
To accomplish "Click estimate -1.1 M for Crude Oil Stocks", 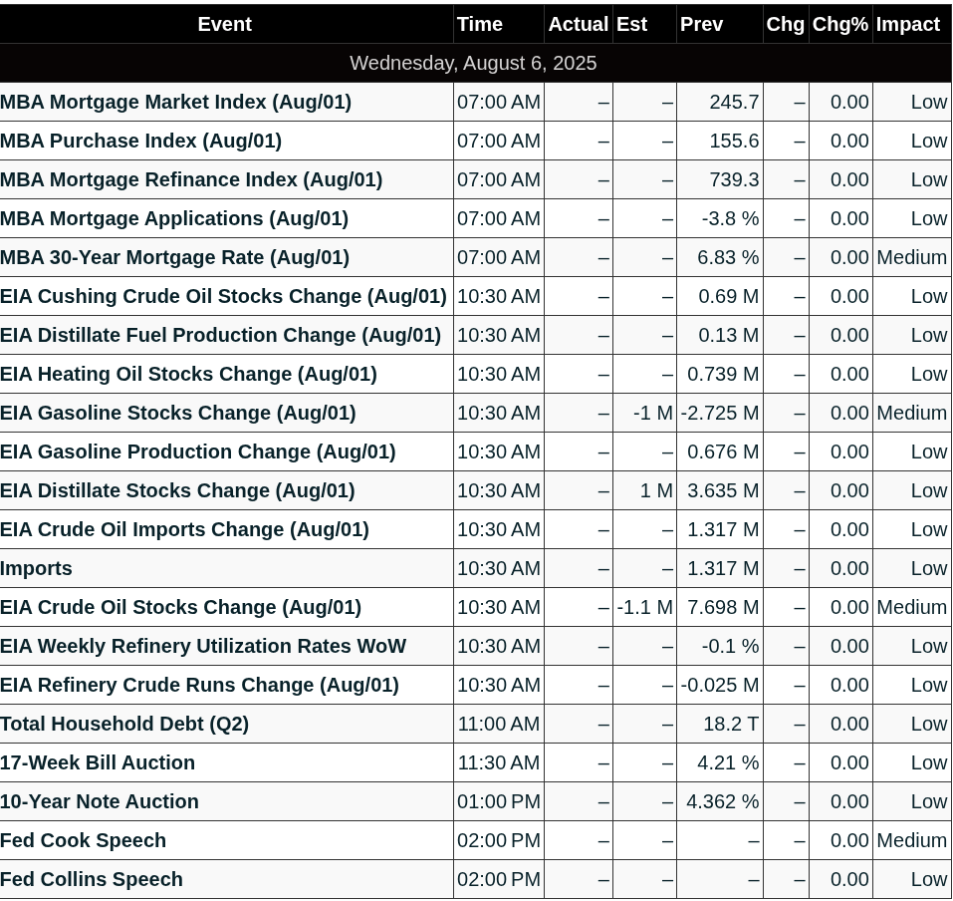I will click(x=645, y=608).
